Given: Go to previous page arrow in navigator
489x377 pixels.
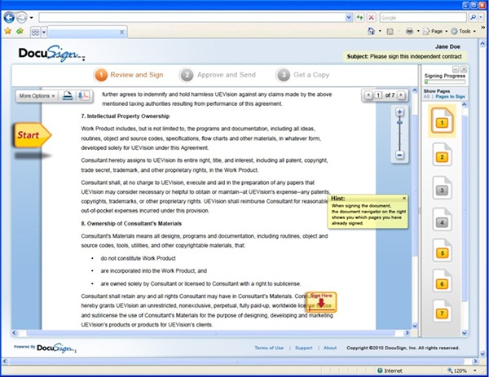Looking at the screenshot, I should coord(368,95).
